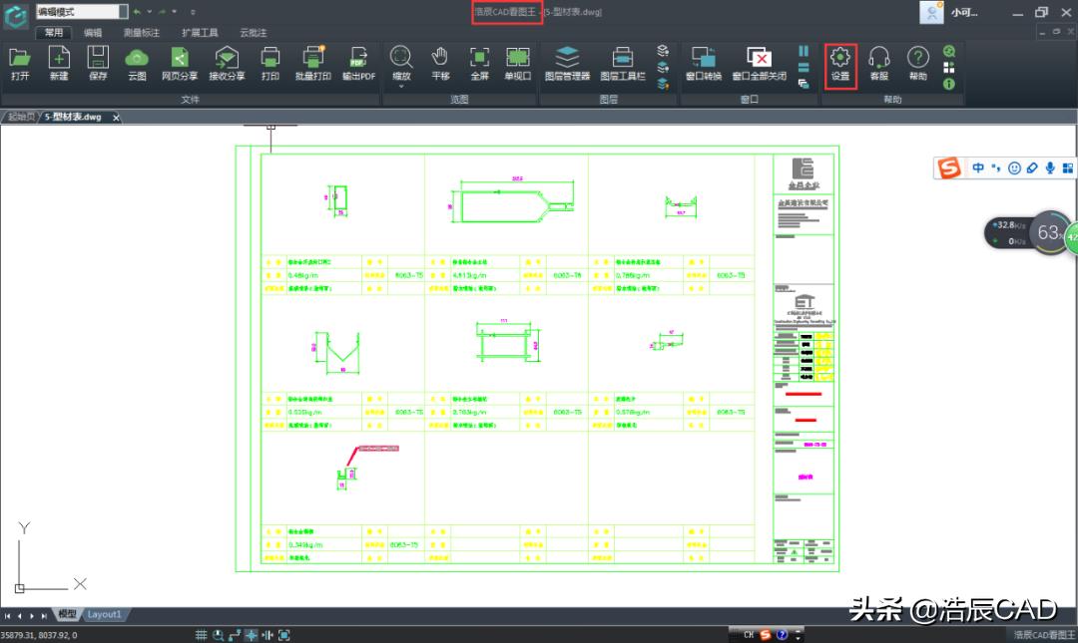Image resolution: width=1078 pixels, height=643 pixels.
Task: Switch to 编辑 ribbon tab
Action: click(x=93, y=32)
